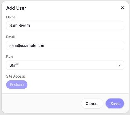Toggle the Brisbane site access chip

coord(17,85)
